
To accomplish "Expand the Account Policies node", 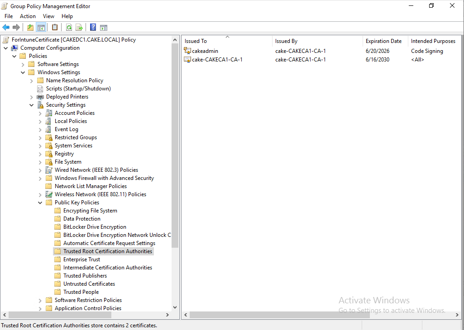I will coord(40,113).
